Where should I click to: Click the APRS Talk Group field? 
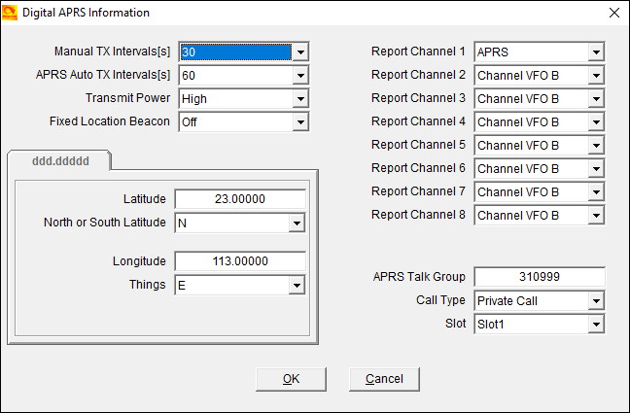(539, 277)
